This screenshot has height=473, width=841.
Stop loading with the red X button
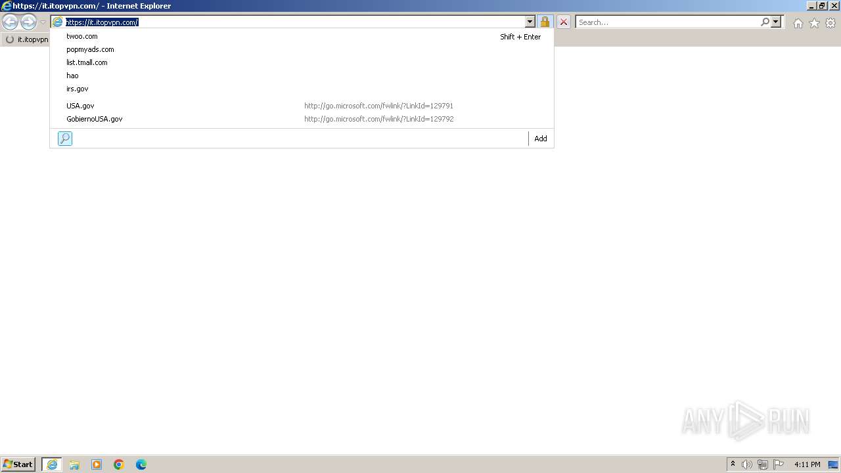click(x=564, y=22)
